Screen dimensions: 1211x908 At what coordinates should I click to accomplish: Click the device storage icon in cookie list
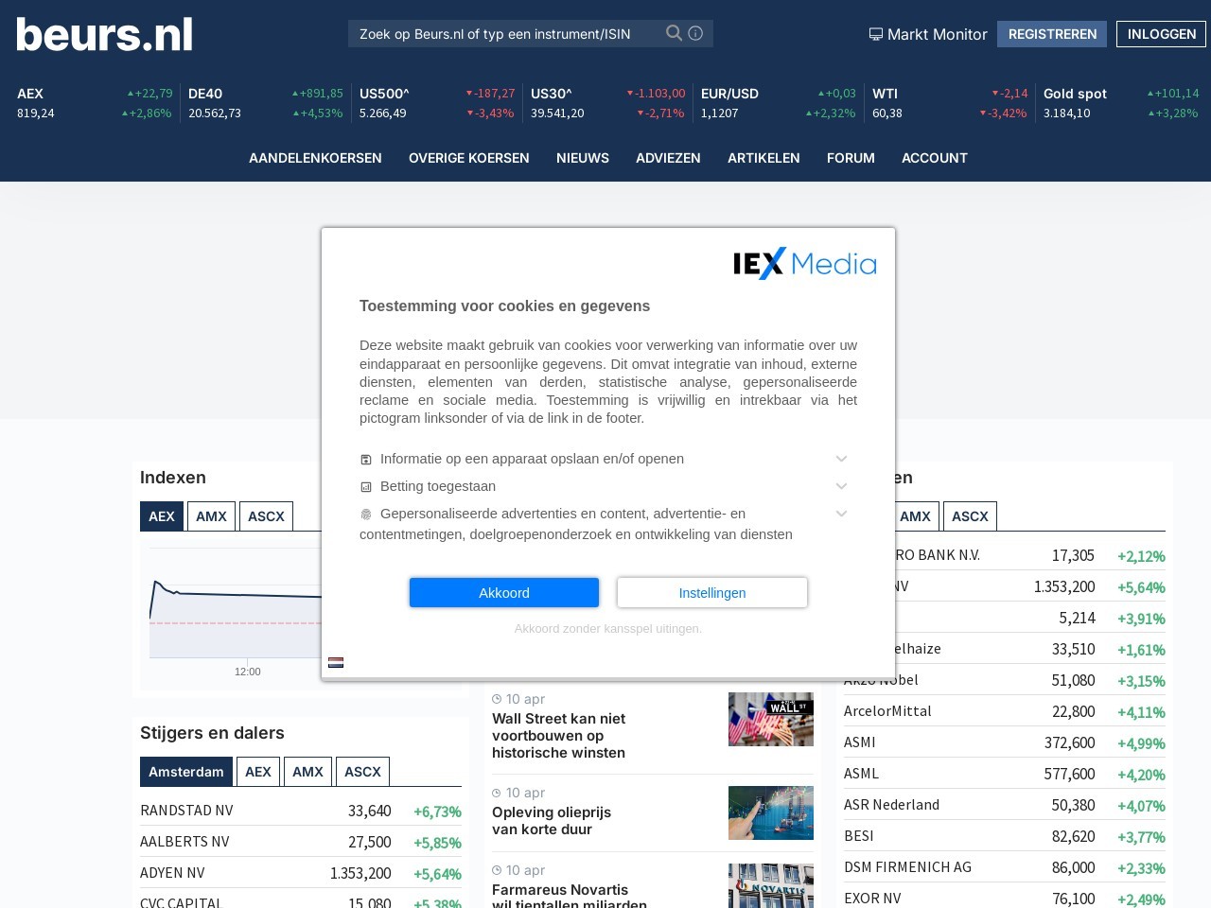(366, 460)
